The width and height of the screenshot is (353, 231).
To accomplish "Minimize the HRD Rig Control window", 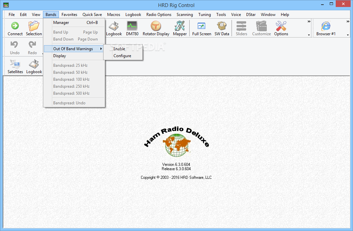I will click(322, 4).
